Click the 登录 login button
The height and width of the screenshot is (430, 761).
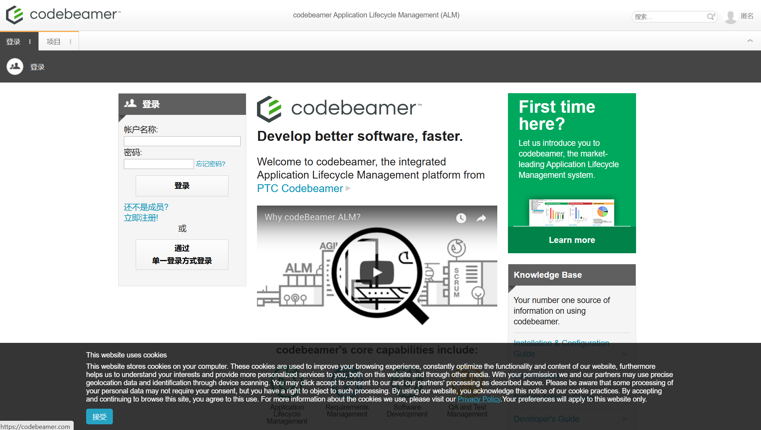tap(182, 186)
